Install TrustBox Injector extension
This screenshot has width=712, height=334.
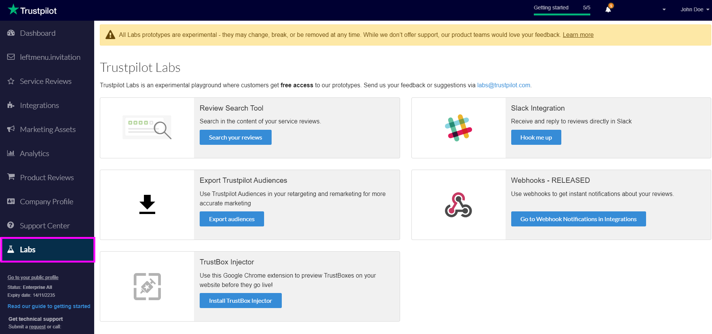click(240, 301)
